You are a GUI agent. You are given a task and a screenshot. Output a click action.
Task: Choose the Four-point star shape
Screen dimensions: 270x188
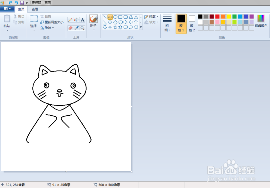pyautogui.click(x=110, y=27)
